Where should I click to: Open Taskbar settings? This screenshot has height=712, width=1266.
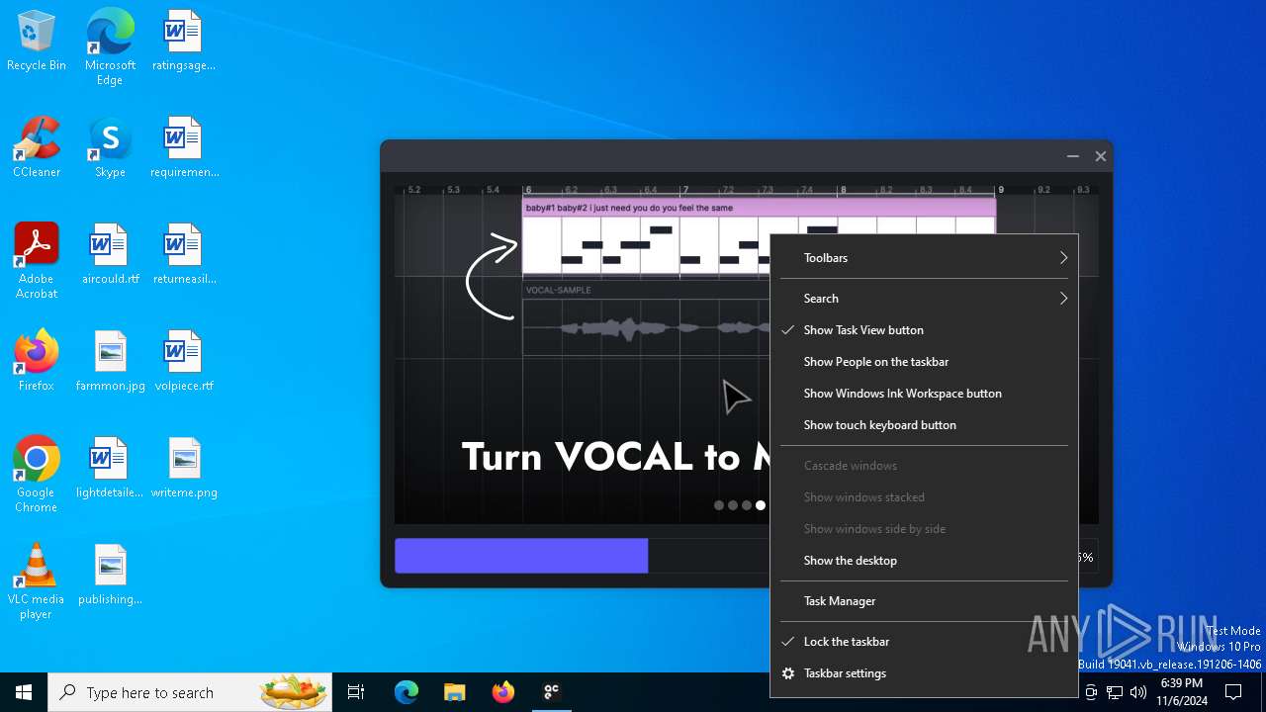(924, 673)
